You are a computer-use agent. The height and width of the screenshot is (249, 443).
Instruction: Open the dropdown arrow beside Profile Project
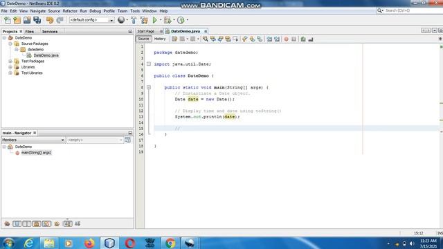coord(187,20)
